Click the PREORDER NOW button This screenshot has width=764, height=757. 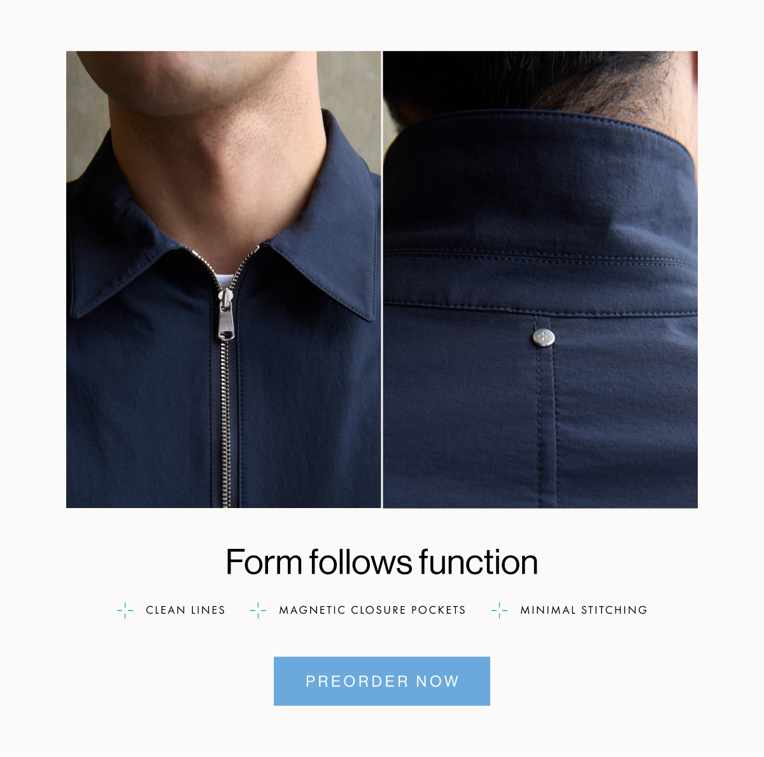pyautogui.click(x=382, y=681)
